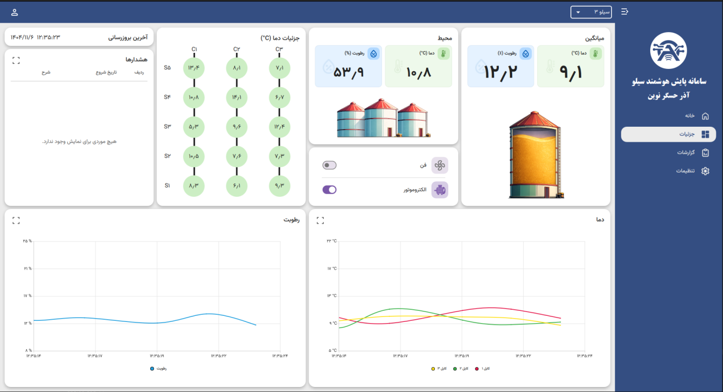Viewport: 723px width, 392px height.
Task: Open the silo 3 selection dropdown
Action: [x=591, y=12]
